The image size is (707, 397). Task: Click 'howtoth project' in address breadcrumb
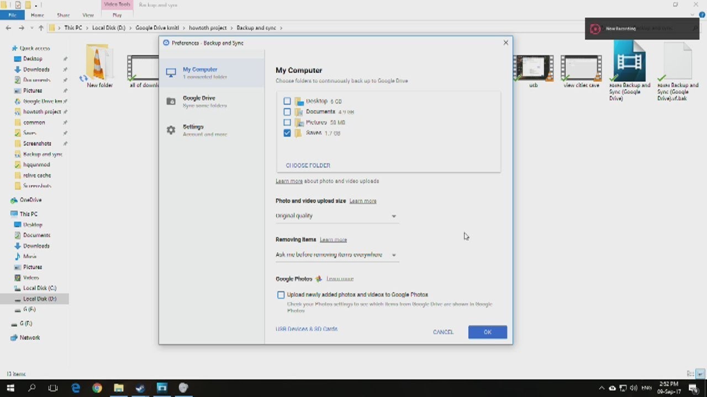(x=208, y=28)
